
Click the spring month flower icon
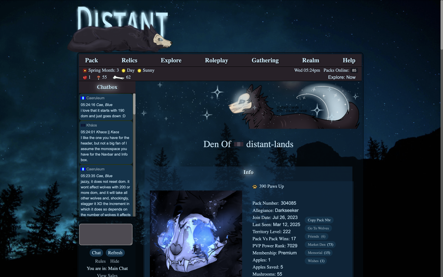pos(85,70)
